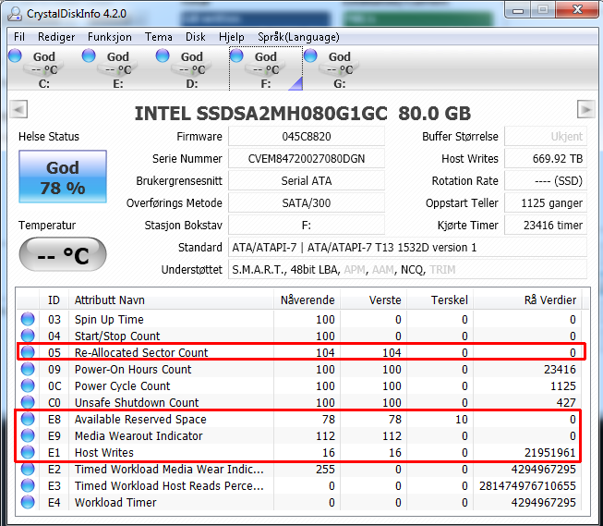603x526 pixels.
Task: Select the Re-Allocated Sector Count row name
Action: 141,352
